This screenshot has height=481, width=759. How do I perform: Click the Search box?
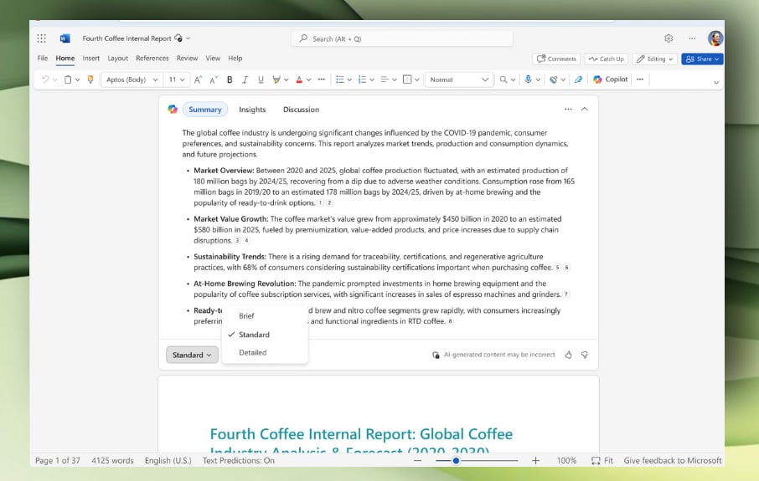click(x=402, y=38)
